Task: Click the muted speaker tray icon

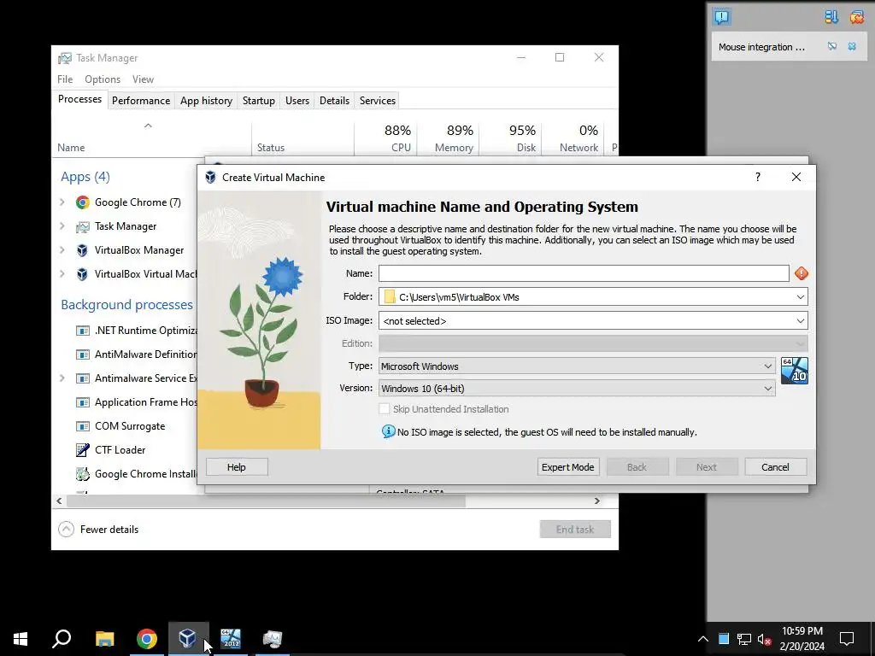Action: pyautogui.click(x=764, y=639)
